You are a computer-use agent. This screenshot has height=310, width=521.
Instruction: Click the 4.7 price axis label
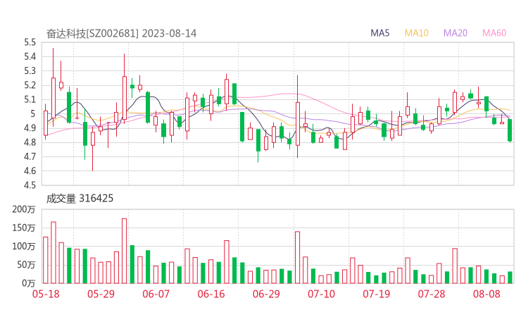pos(30,156)
